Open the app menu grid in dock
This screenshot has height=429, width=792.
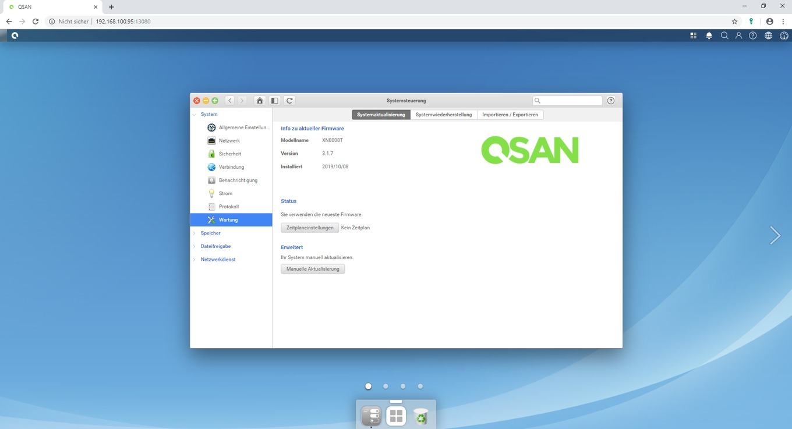(x=396, y=416)
